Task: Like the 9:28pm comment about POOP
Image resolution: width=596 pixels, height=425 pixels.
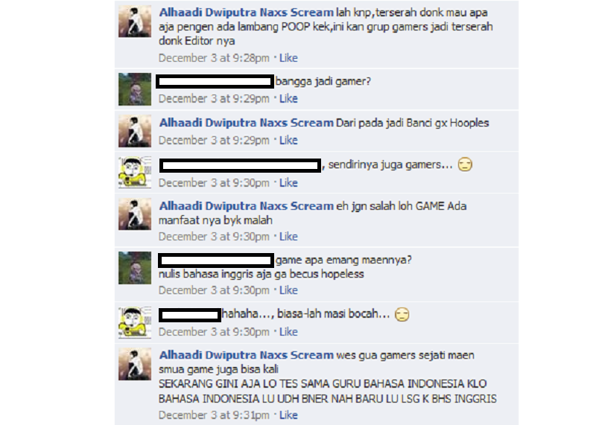Action: pyautogui.click(x=288, y=58)
